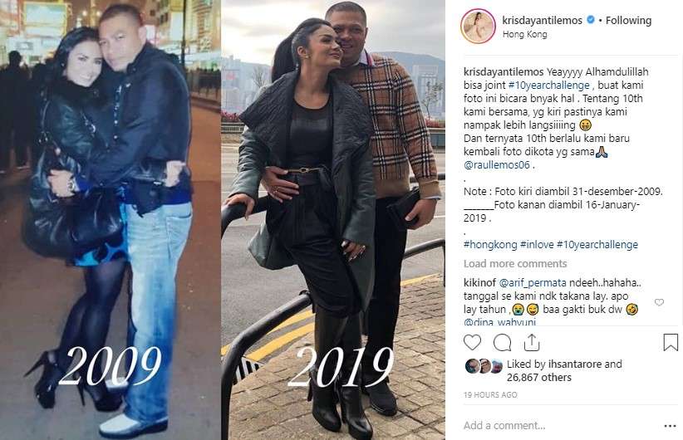The width and height of the screenshot is (683, 440).
Task: Open the @arif_permata mention
Action: pyautogui.click(x=533, y=283)
